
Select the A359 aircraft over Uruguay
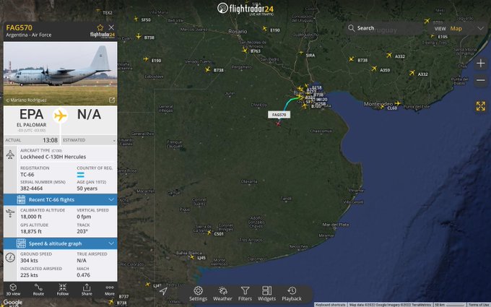(x=374, y=69)
